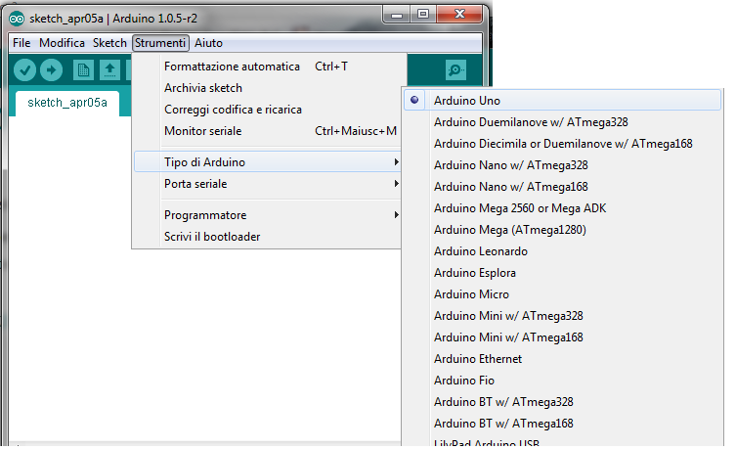
Task: Select the Arduino Uno radio option
Action: click(x=562, y=101)
